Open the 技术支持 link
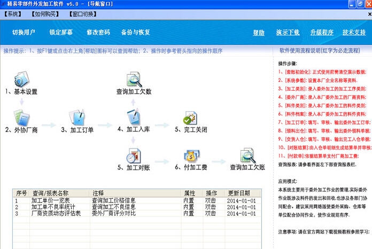The width and height of the screenshot is (372, 249). 354,33
